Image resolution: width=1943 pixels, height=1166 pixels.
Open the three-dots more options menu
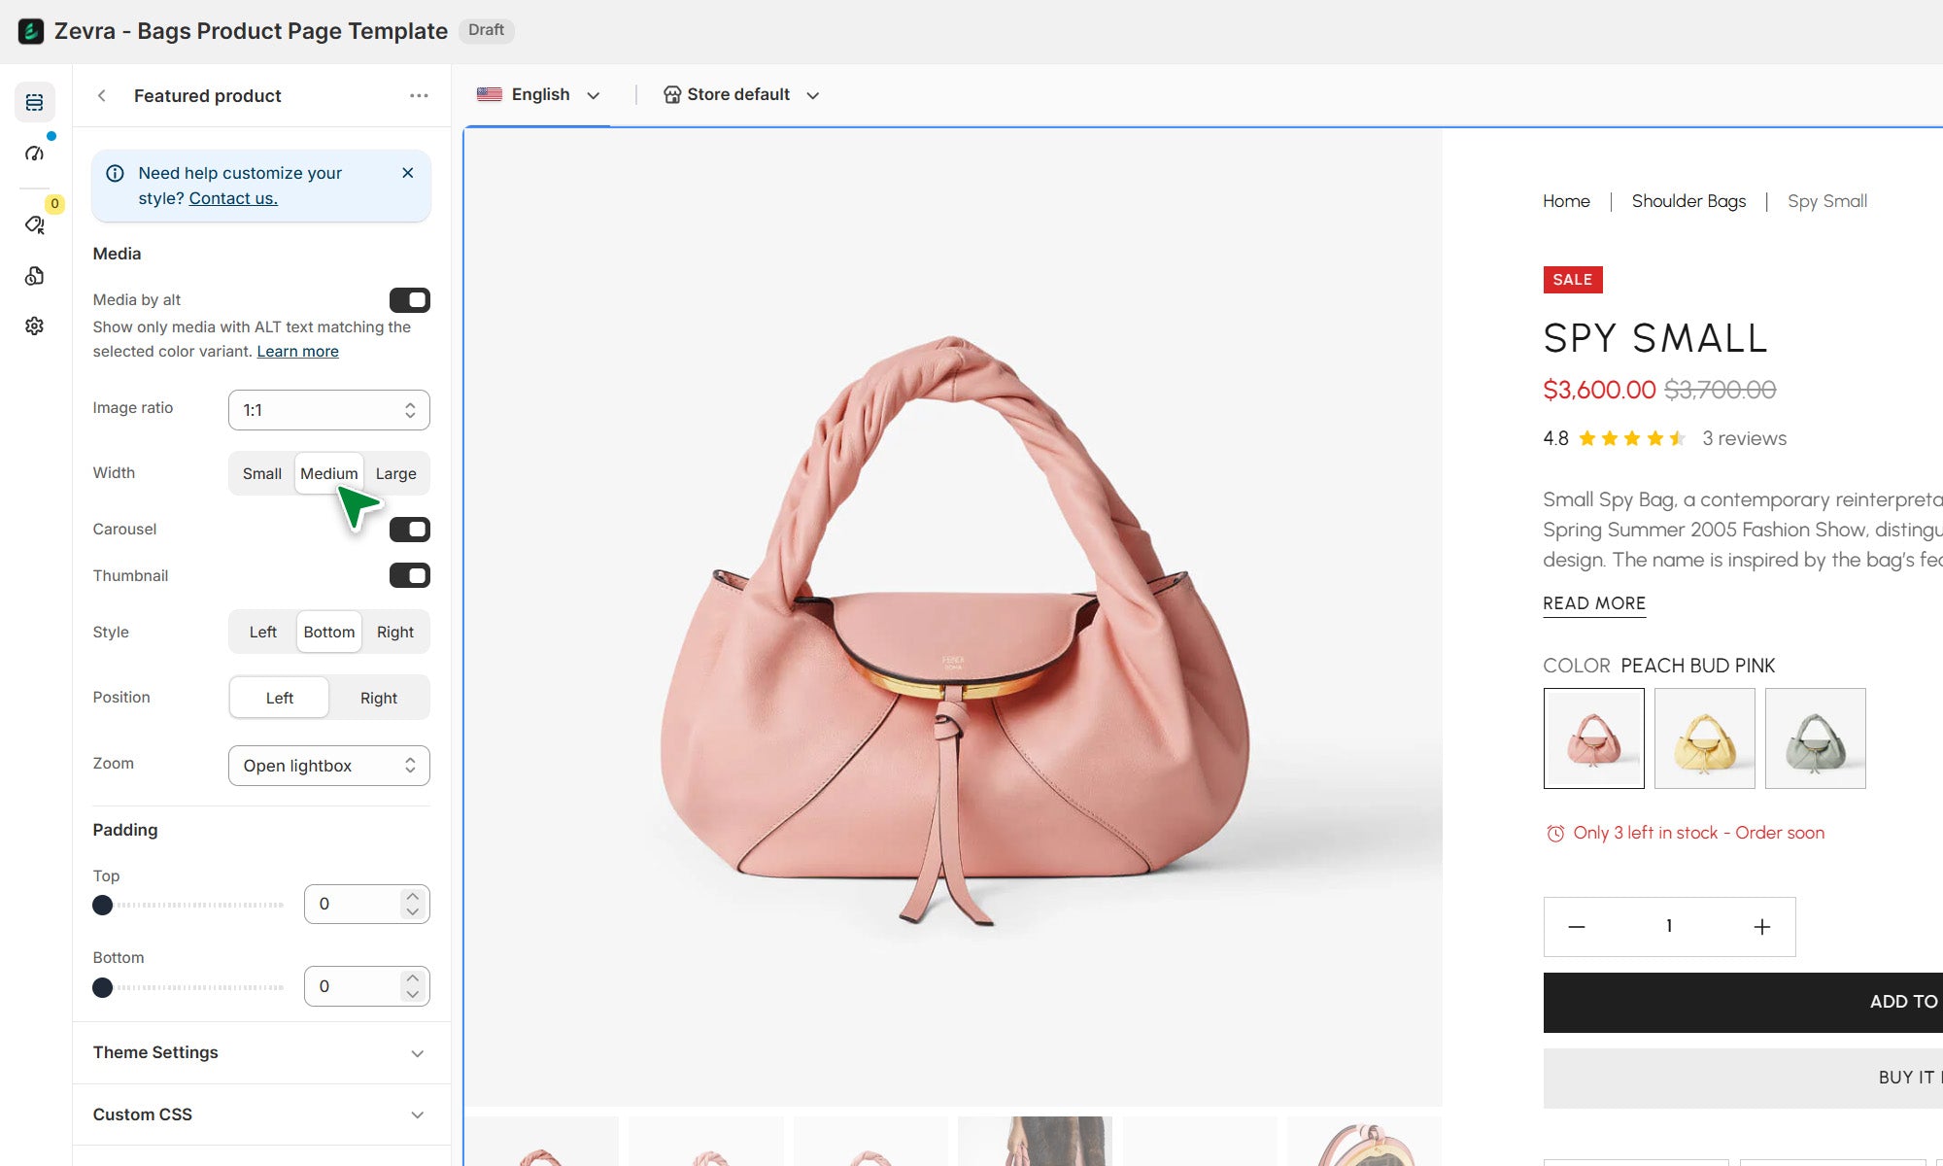pos(419,95)
